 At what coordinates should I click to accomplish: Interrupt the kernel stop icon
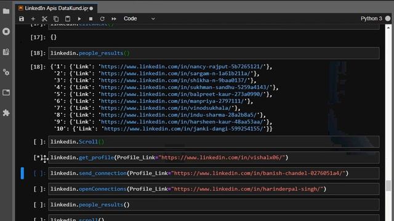pyautogui.click(x=90, y=19)
